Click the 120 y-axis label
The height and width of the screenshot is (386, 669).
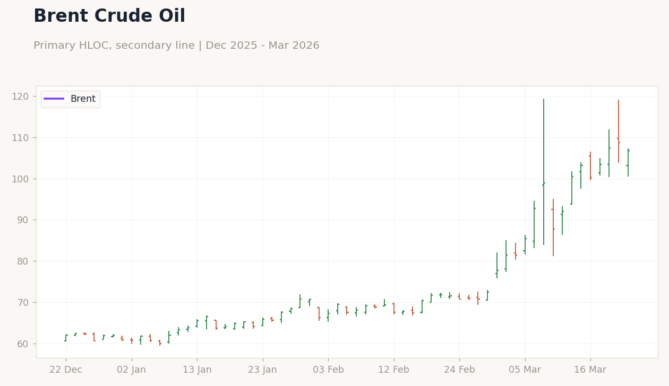click(x=20, y=96)
